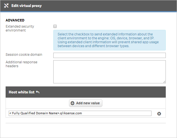The width and height of the screenshot is (177, 138).
Task: Click the Host white list section header bar
Action: 86,92
